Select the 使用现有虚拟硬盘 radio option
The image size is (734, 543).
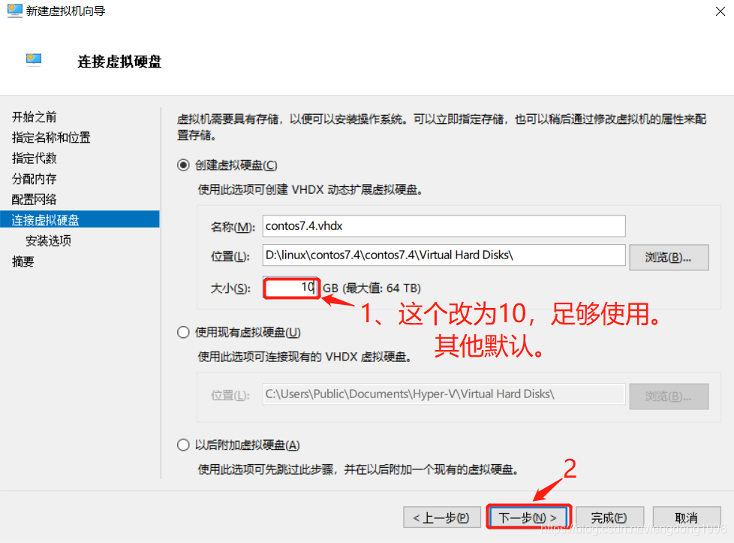coord(183,332)
